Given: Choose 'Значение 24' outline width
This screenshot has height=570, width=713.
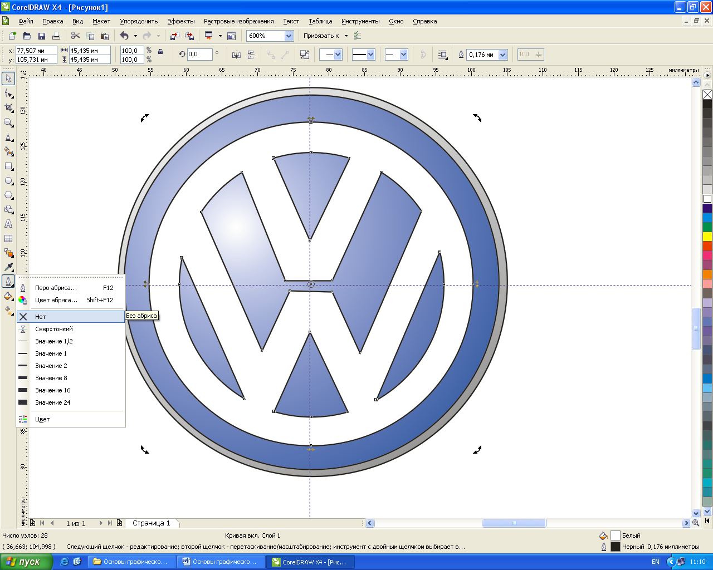Looking at the screenshot, I should pos(71,402).
